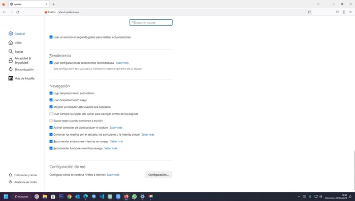Toggle Usar desplazamiento automático checkbox
The width and height of the screenshot is (355, 201).
[51, 93]
